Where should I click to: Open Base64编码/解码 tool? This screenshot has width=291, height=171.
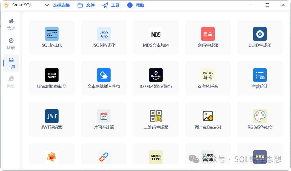pyautogui.click(x=156, y=75)
